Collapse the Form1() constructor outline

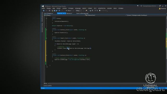pyautogui.click(x=46, y=19)
